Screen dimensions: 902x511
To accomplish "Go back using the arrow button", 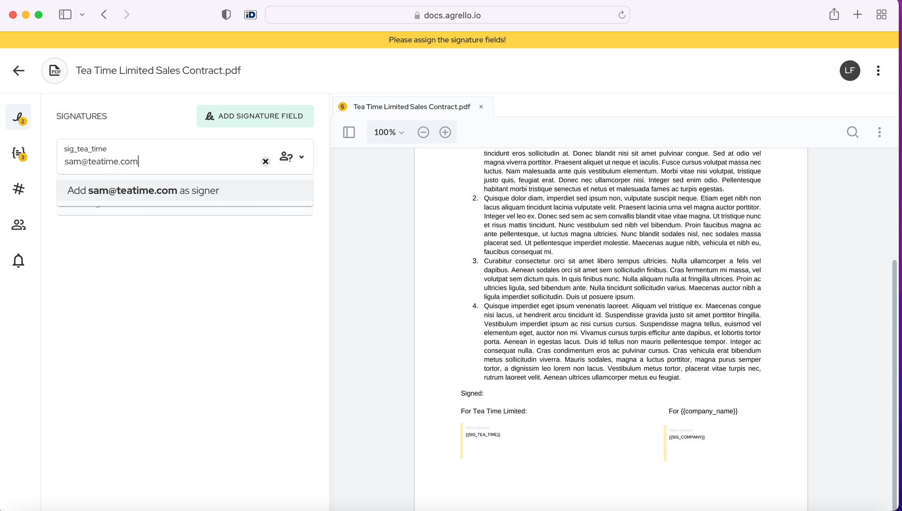I will (18, 71).
